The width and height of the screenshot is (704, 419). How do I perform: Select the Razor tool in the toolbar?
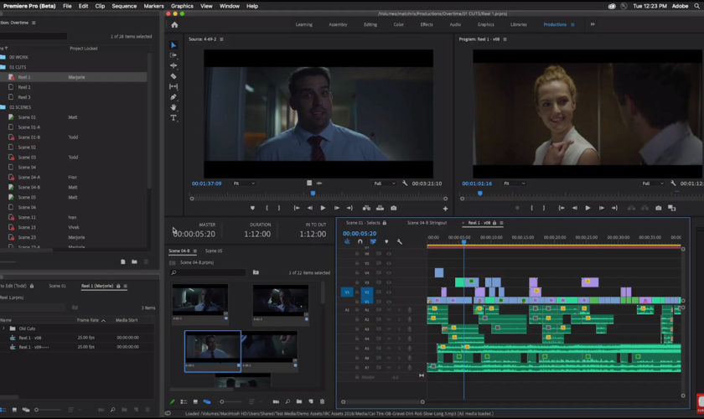click(173, 76)
